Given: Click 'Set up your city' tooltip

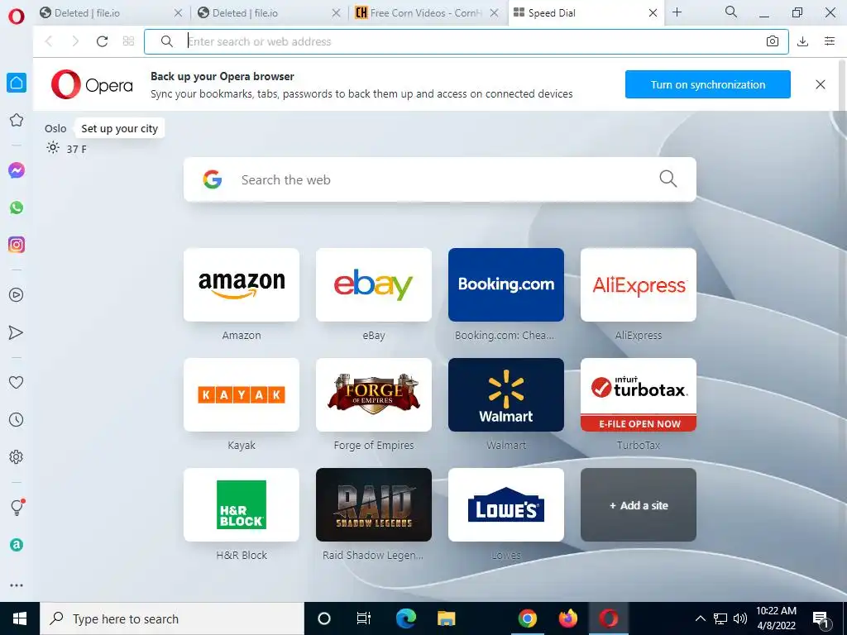Looking at the screenshot, I should pyautogui.click(x=119, y=128).
